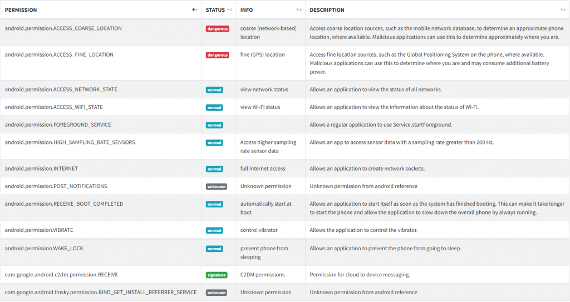Click 'view Wi-Fi status' info text
This screenshot has height=302, width=570.
[x=261, y=107]
